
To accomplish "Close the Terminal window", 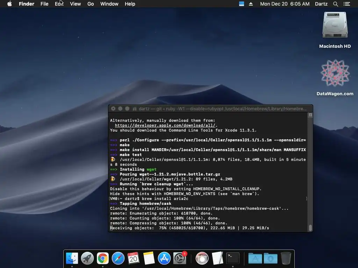I will (113, 109).
